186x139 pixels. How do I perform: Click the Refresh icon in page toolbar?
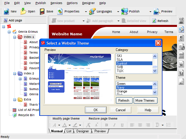tap(154, 21)
